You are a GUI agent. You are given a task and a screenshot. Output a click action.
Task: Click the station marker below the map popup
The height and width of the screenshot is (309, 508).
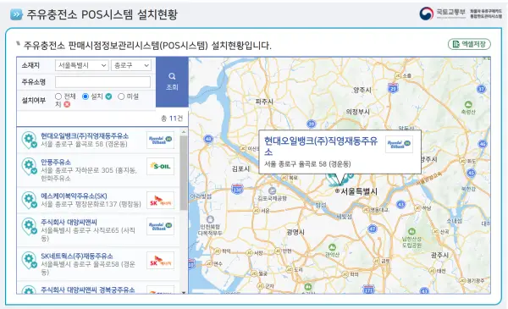point(340,180)
